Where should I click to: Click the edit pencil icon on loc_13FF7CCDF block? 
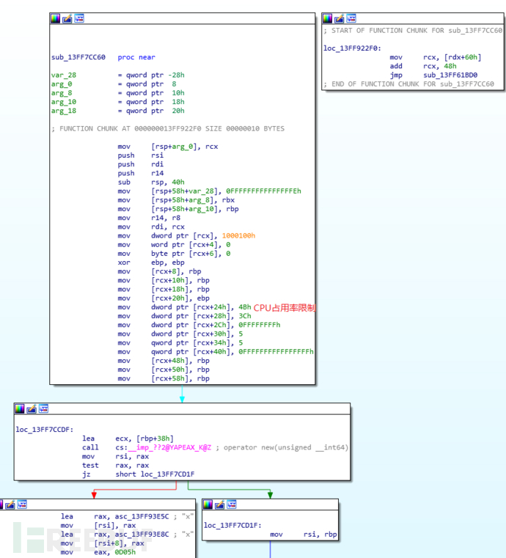(32, 409)
